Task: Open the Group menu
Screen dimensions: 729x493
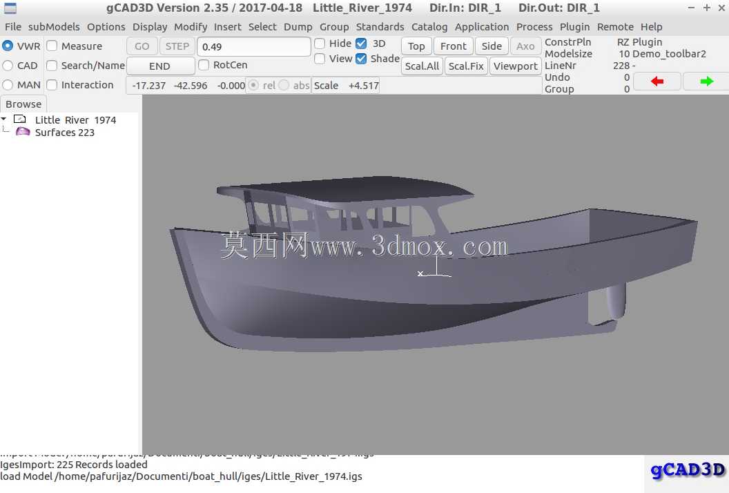Action: (x=334, y=27)
